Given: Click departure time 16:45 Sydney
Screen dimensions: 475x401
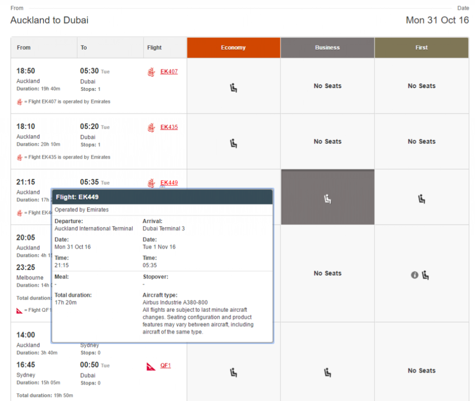Looking at the screenshot, I should coord(26,365).
